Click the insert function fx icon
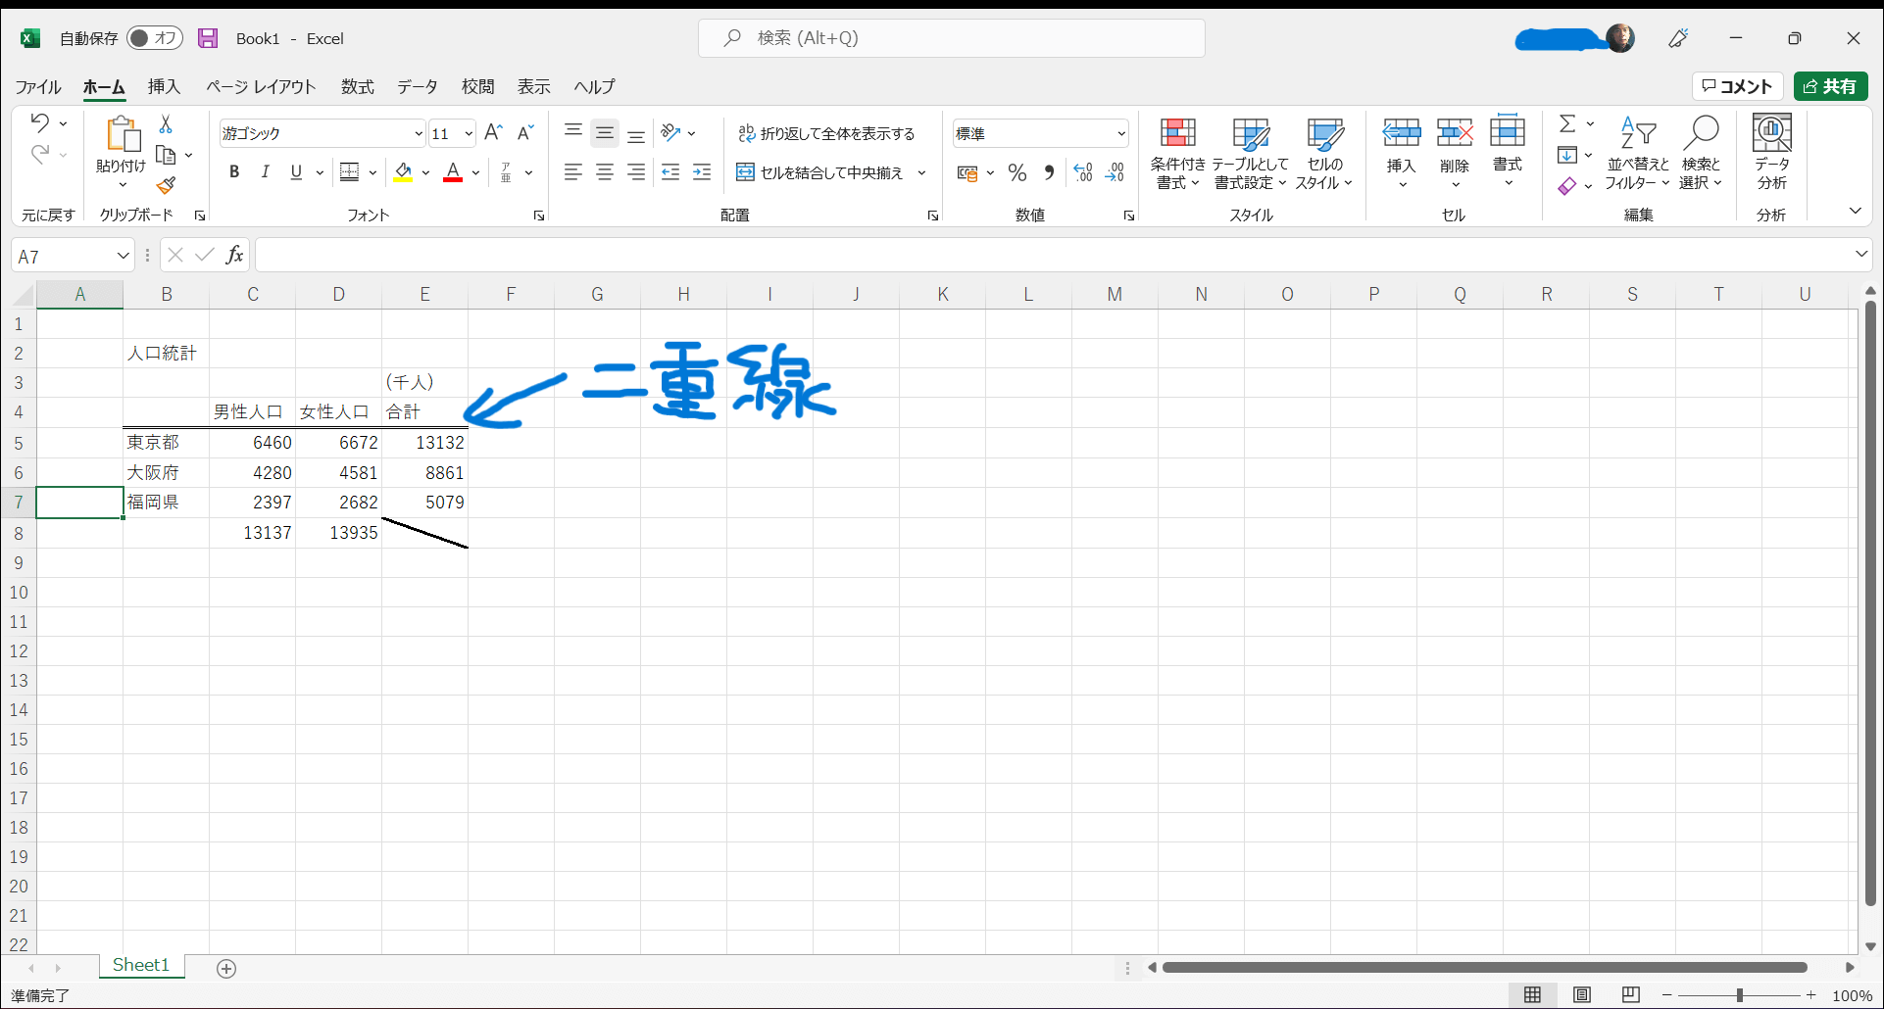The image size is (1884, 1009). coord(234,256)
